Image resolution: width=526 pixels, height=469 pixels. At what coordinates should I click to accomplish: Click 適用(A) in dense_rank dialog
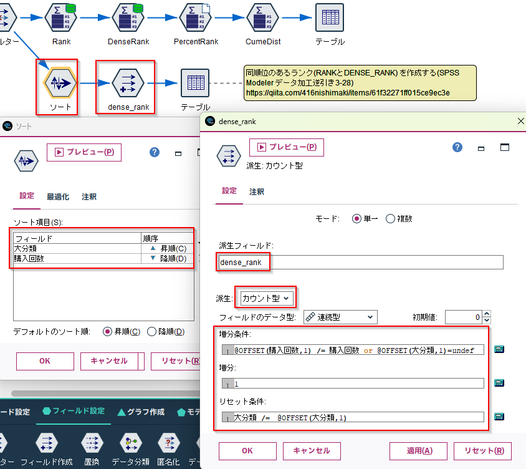click(x=418, y=451)
